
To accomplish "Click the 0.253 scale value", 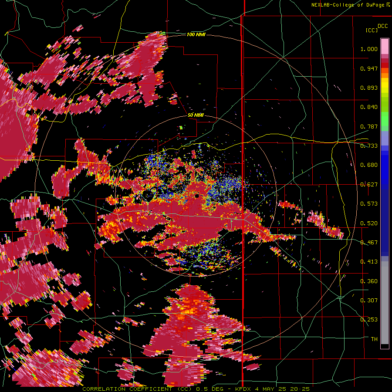I will (369, 320).
